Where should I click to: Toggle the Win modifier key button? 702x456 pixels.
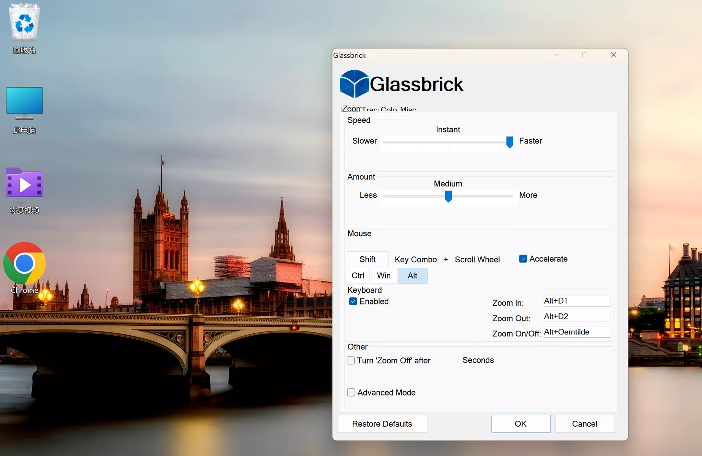click(x=384, y=276)
